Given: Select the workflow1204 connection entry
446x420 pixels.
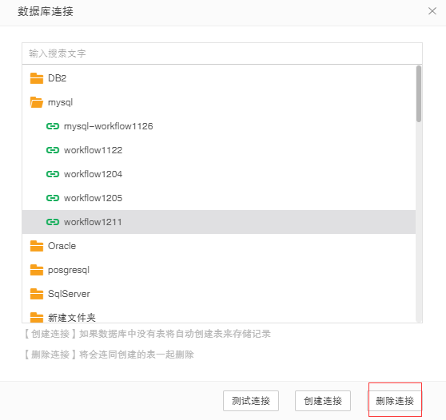Looking at the screenshot, I should pyautogui.click(x=218, y=174).
